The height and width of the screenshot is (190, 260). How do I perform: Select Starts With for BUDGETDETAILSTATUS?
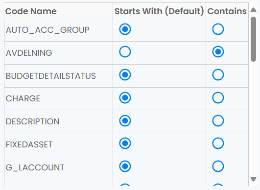pyautogui.click(x=125, y=75)
